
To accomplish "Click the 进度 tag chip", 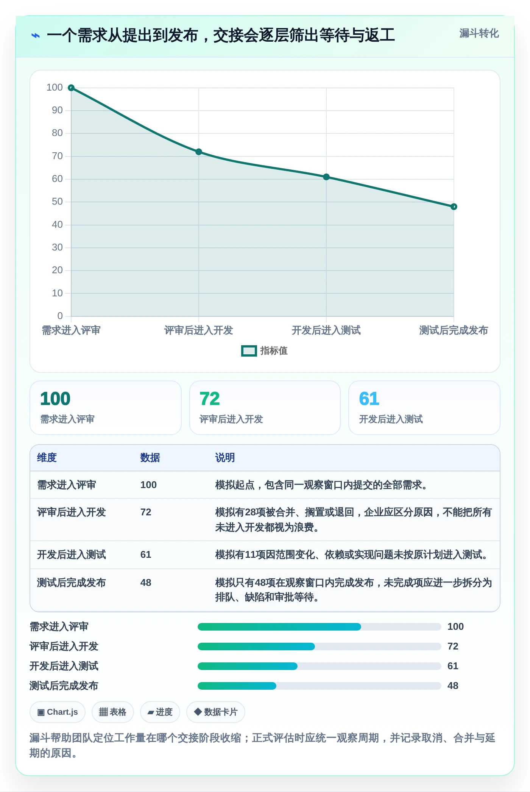I will pos(160,712).
